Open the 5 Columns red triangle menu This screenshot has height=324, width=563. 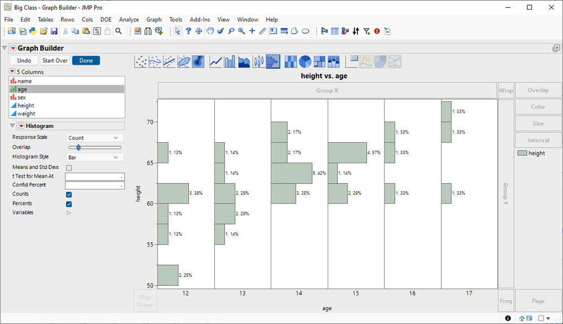tap(12, 71)
